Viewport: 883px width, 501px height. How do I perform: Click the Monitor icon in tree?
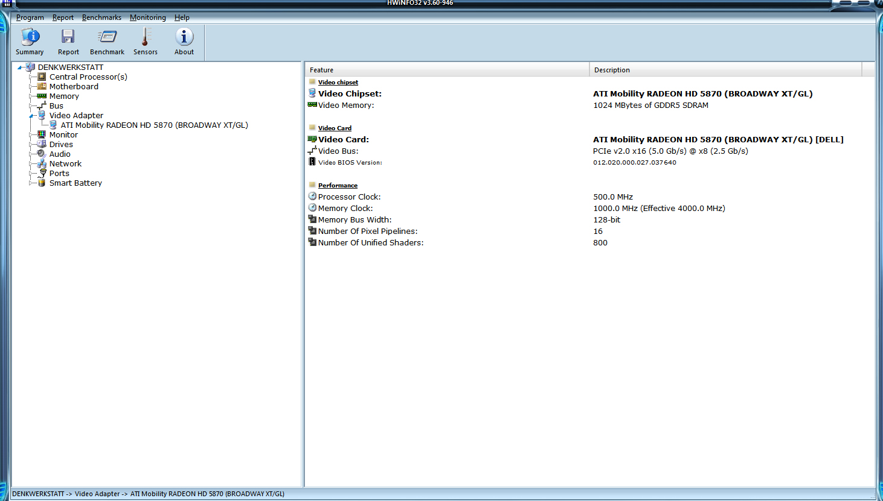[42, 134]
